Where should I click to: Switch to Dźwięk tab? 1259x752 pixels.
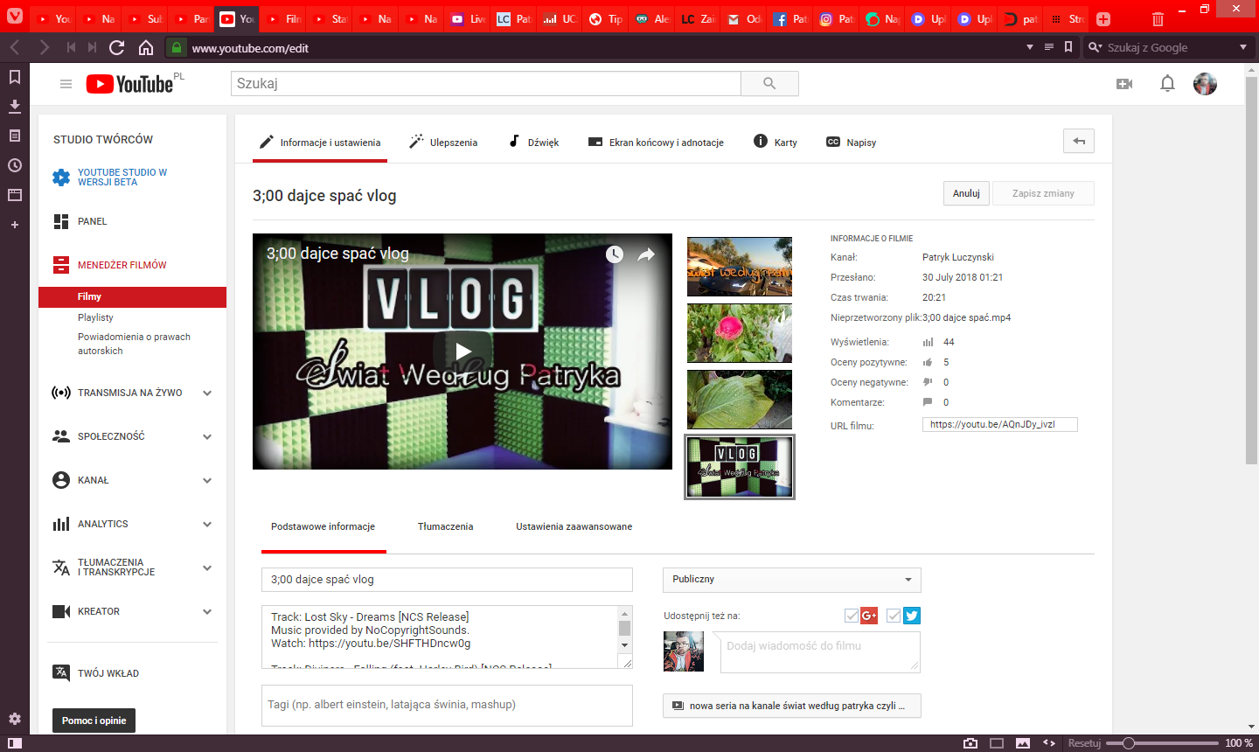pos(533,142)
